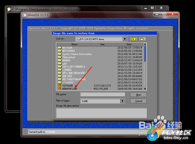
Task: Select the VISTA.GHO image file icon
Action: tap(60, 85)
